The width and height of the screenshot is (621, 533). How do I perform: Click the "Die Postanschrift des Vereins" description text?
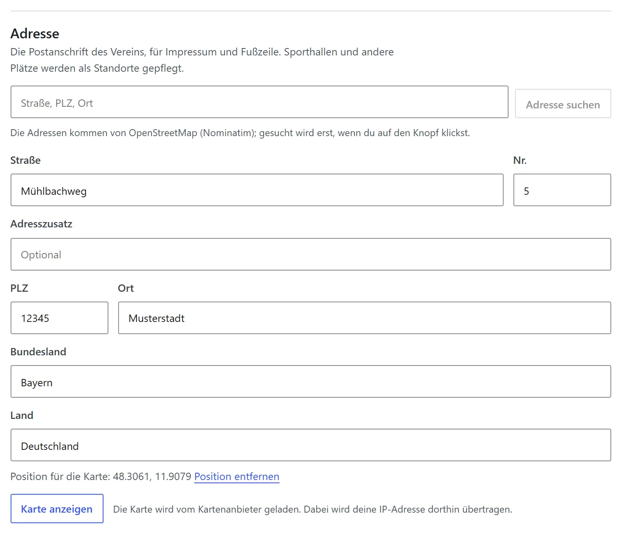pyautogui.click(x=202, y=60)
